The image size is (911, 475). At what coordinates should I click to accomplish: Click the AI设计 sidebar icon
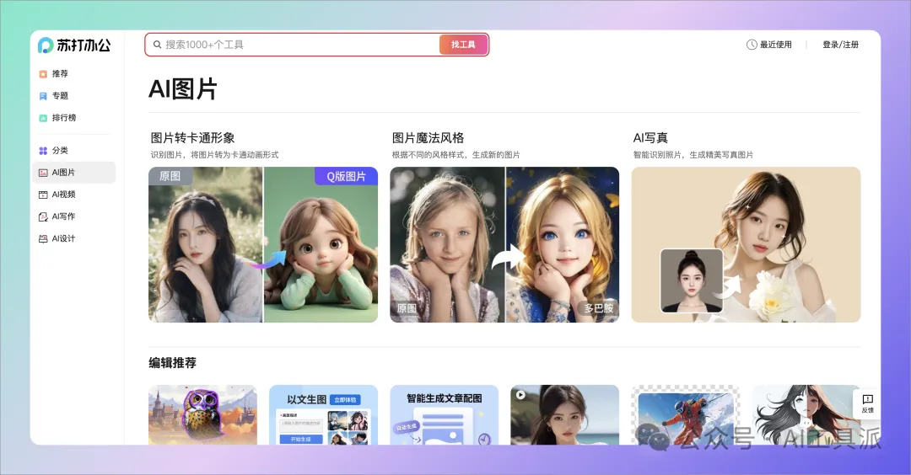[x=43, y=238]
